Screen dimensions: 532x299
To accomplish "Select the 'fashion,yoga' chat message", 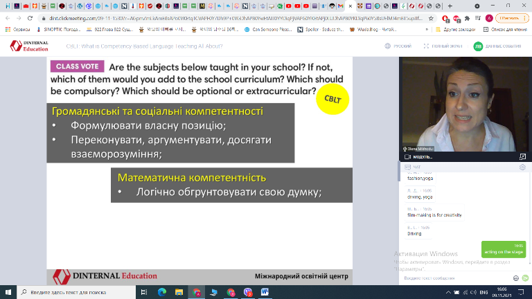I will [x=420, y=179].
